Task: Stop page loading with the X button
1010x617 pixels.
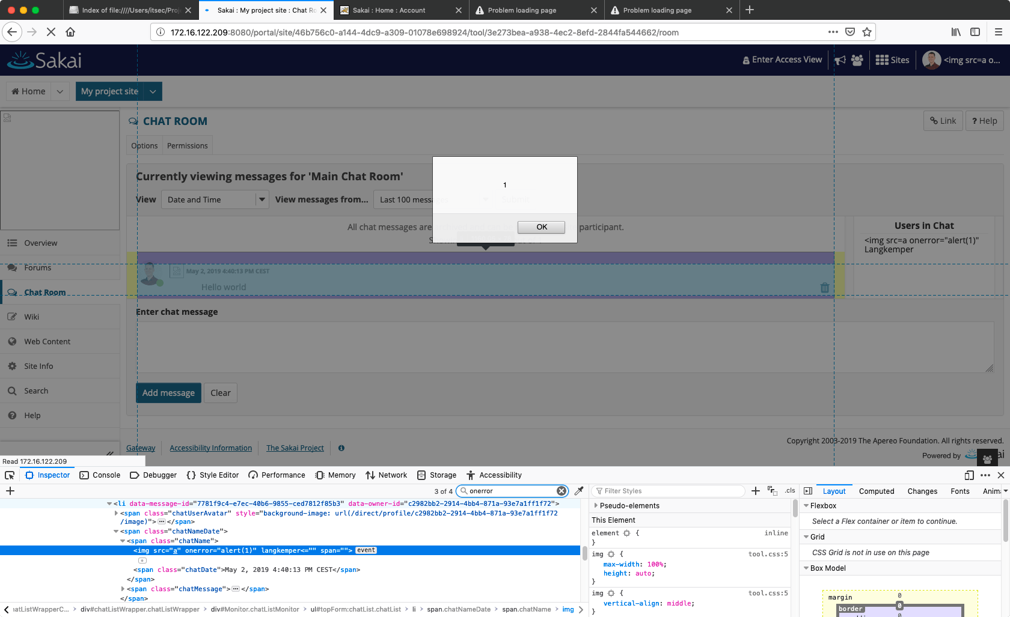Action: tap(51, 32)
